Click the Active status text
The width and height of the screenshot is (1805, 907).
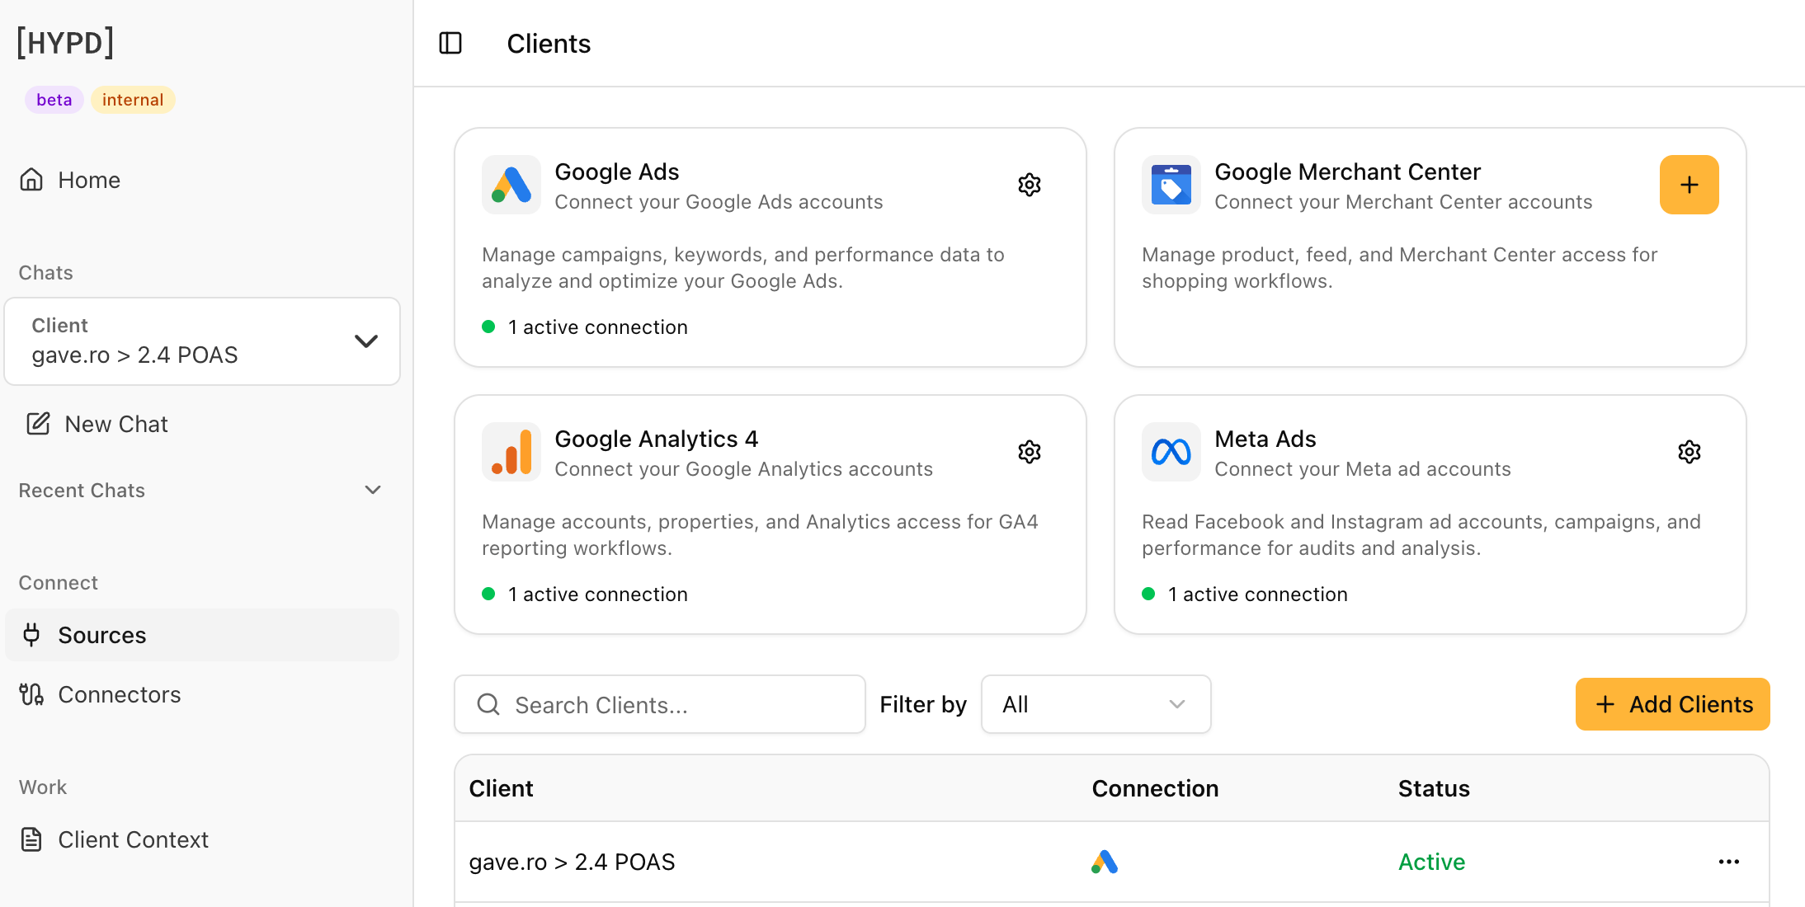point(1431,862)
